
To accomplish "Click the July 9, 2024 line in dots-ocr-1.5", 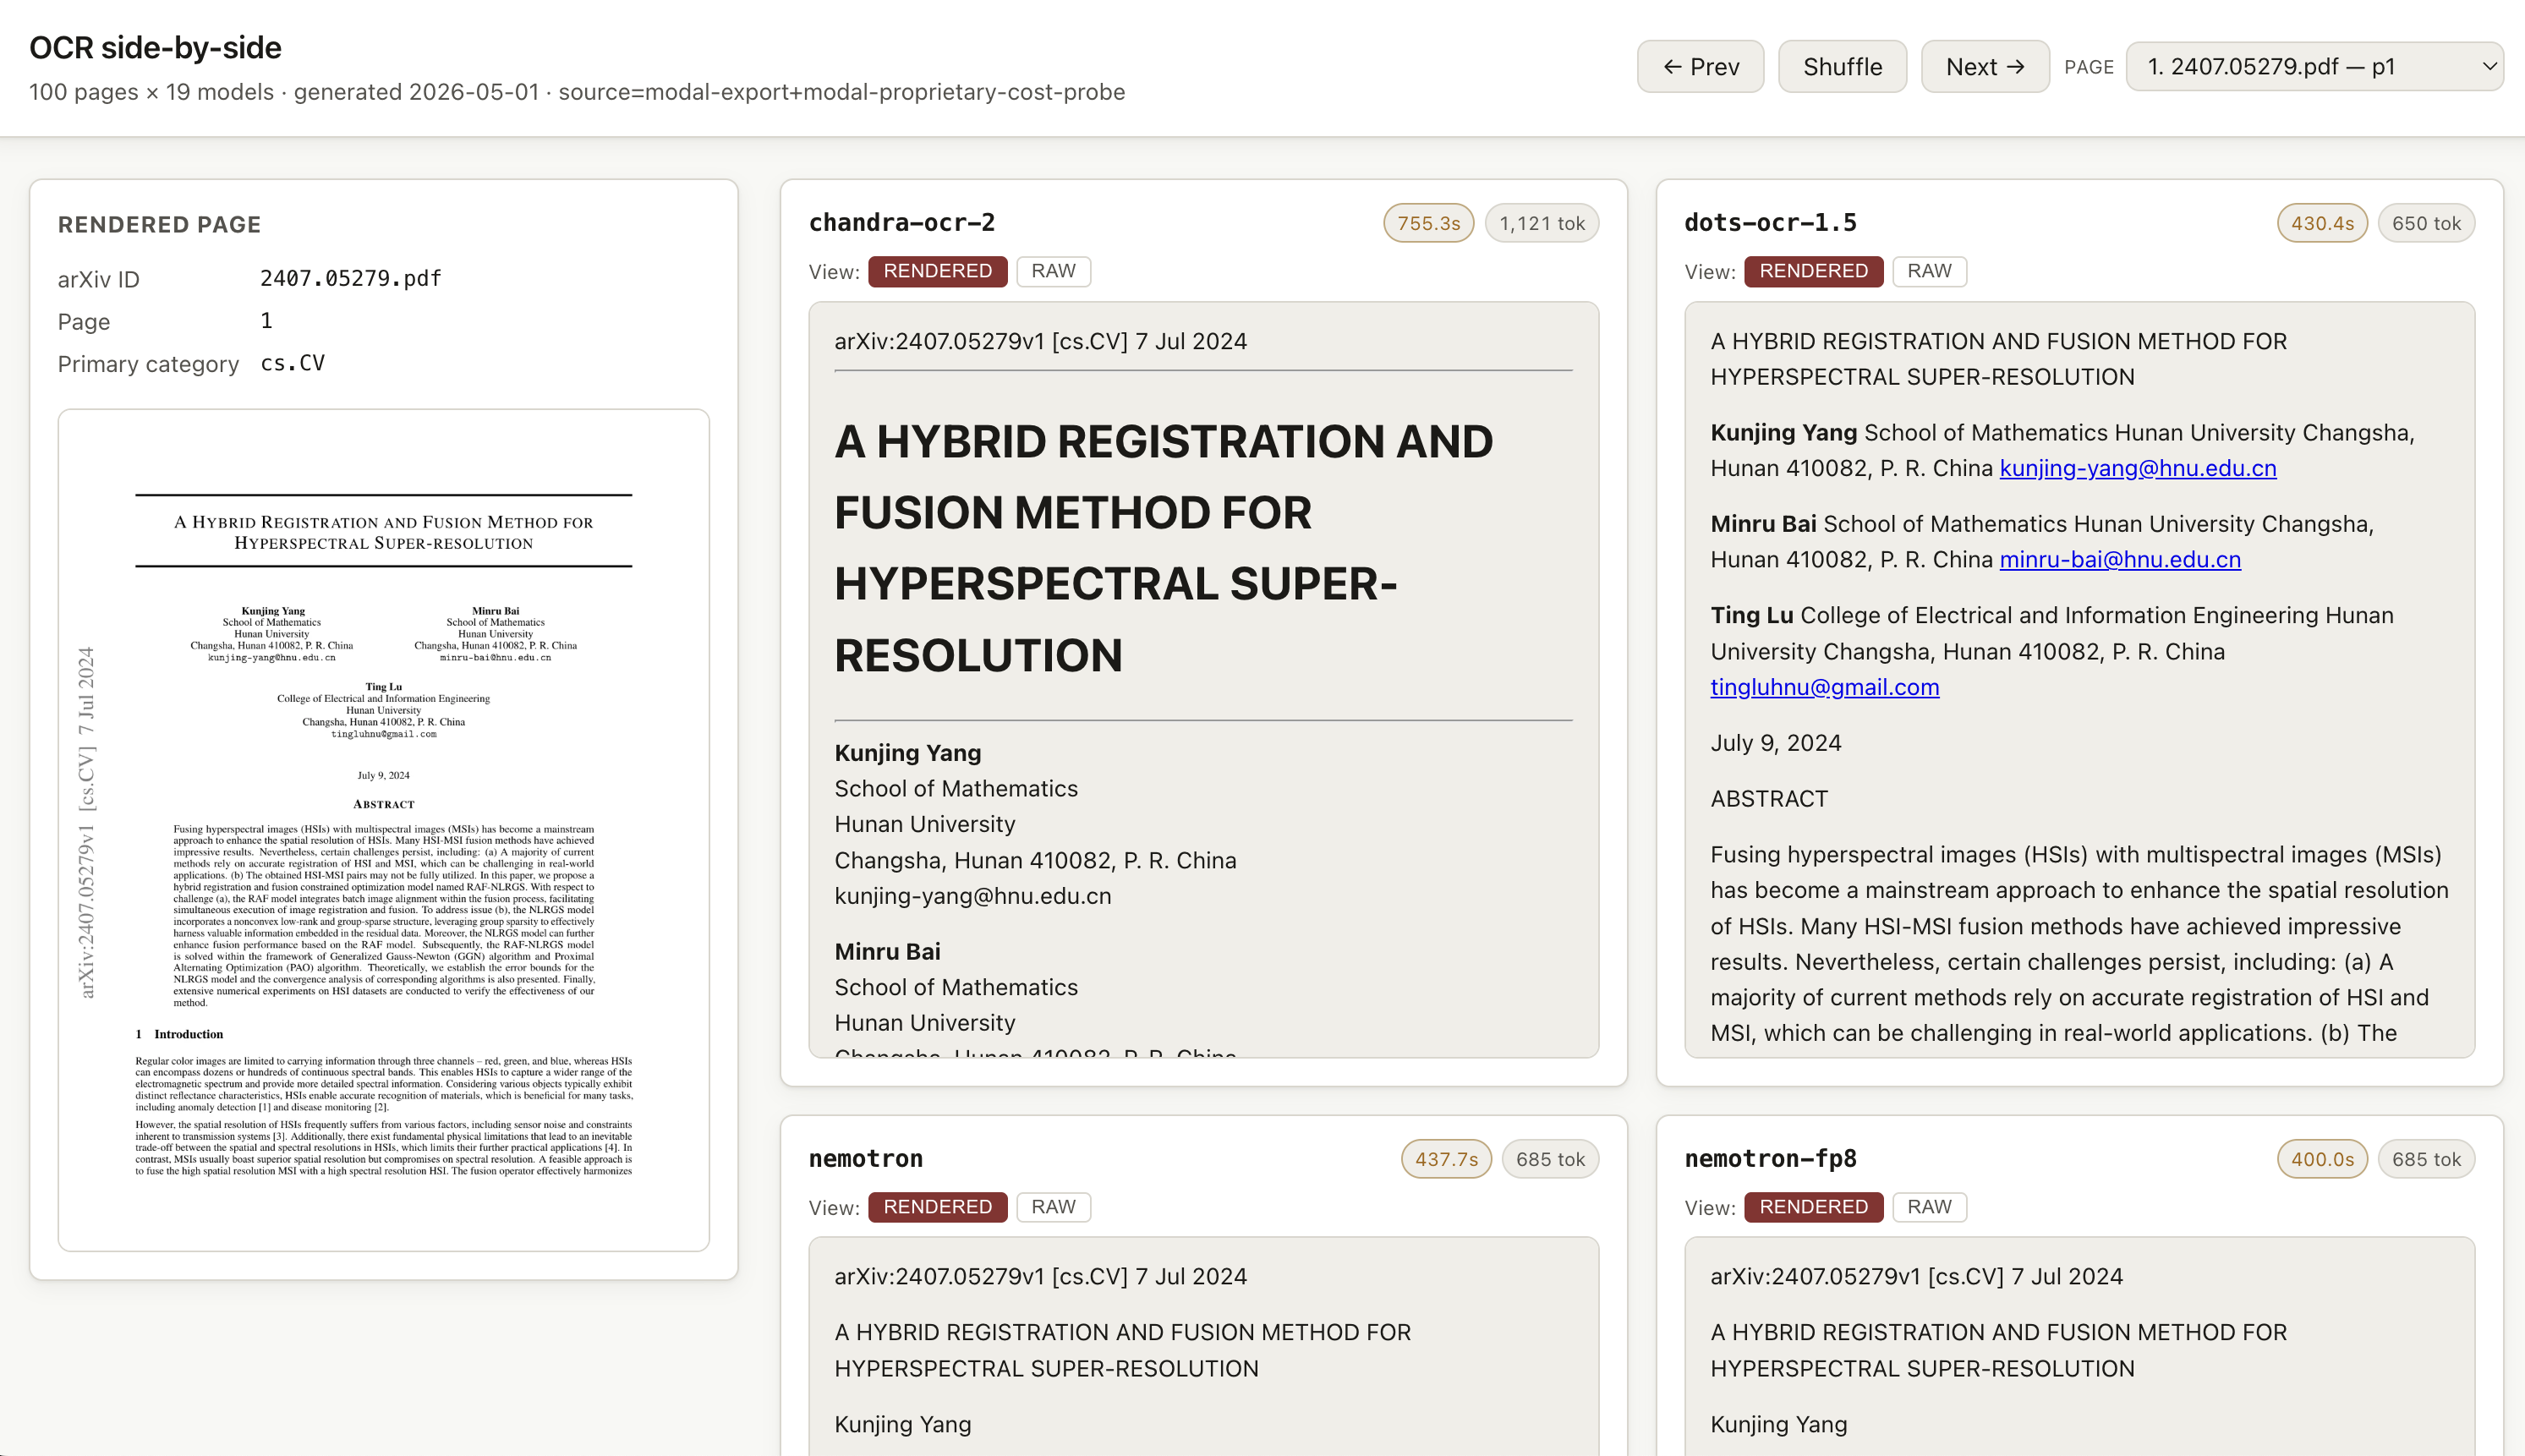I will pos(1776,743).
